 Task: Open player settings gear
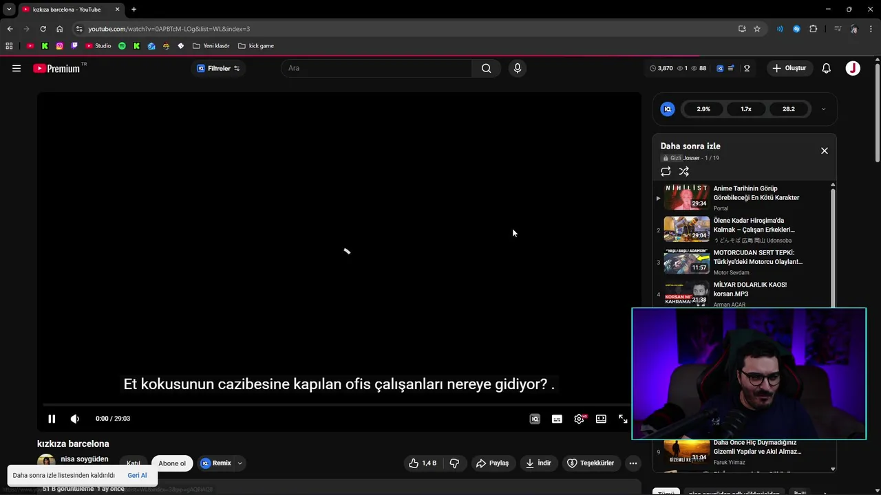[x=579, y=419]
